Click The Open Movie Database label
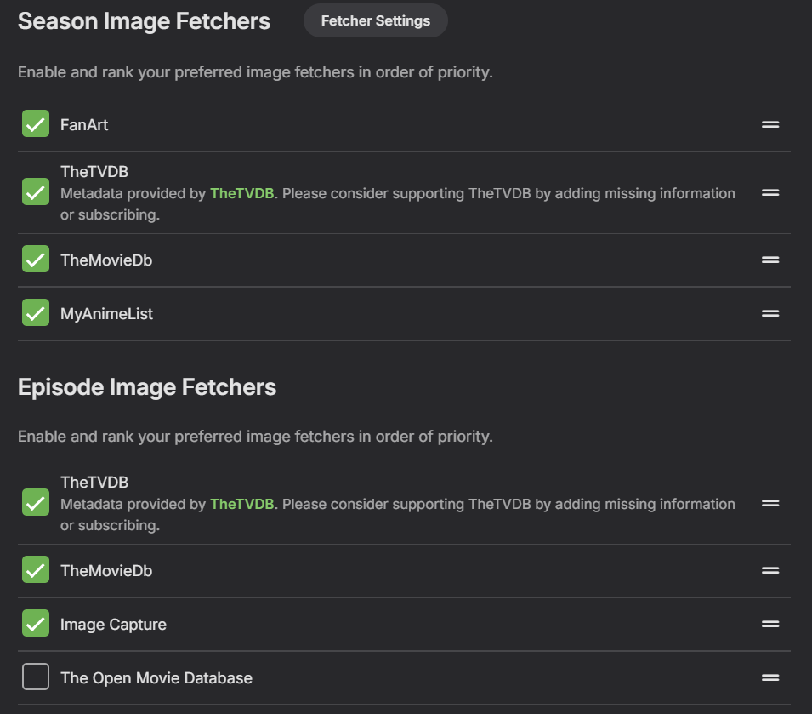812x714 pixels. point(156,678)
